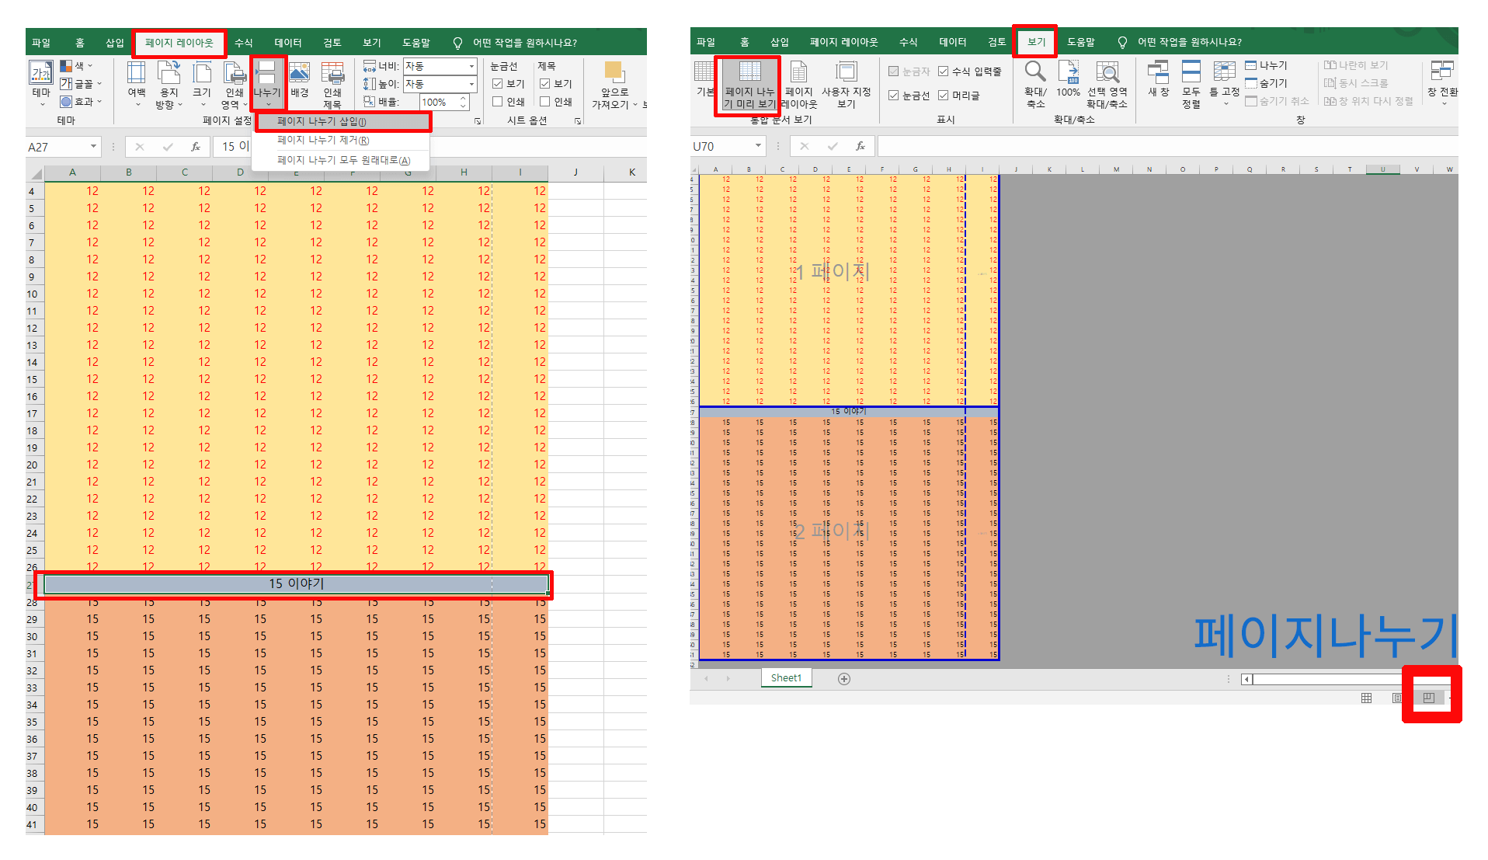The width and height of the screenshot is (1488, 860).
Task: Toggle 제목 인쇄 checkbox in left window
Action: point(545,102)
